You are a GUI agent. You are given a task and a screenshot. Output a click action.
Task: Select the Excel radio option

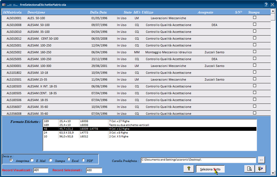coord(69,159)
